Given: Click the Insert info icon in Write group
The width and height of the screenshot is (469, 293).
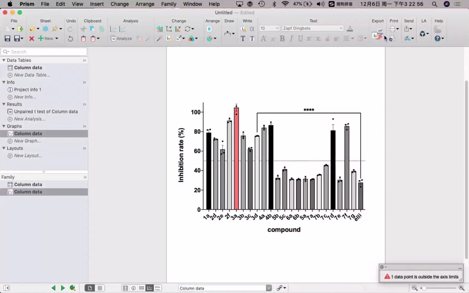Looking at the screenshot, I should point(243,29).
